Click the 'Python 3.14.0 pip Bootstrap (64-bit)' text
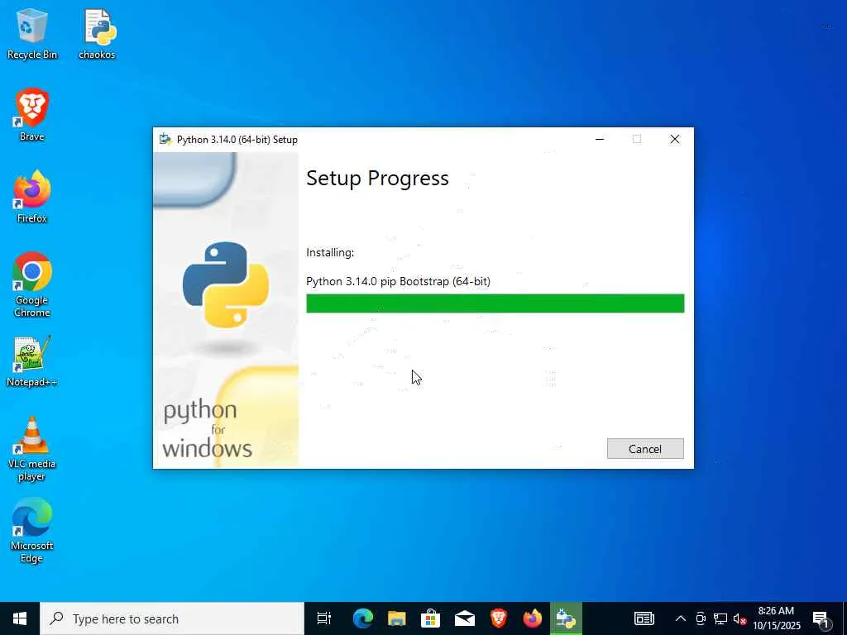The width and height of the screenshot is (847, 635). 398,281
